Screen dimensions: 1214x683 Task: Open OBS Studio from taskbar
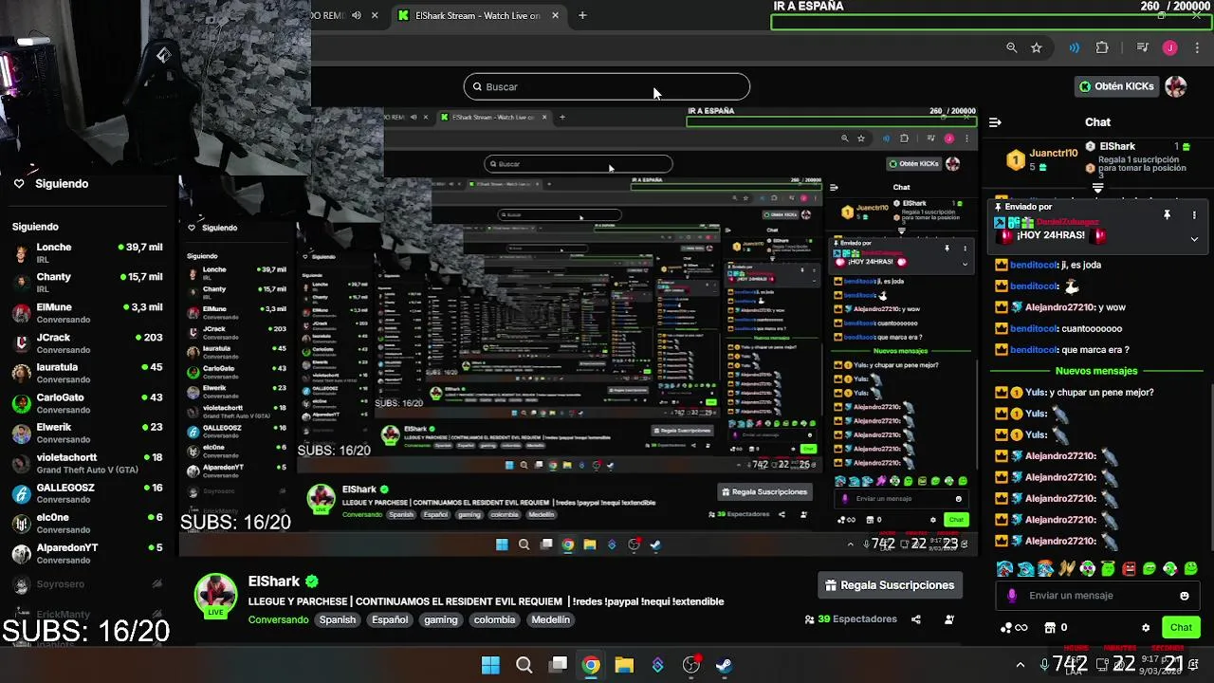pyautogui.click(x=691, y=665)
